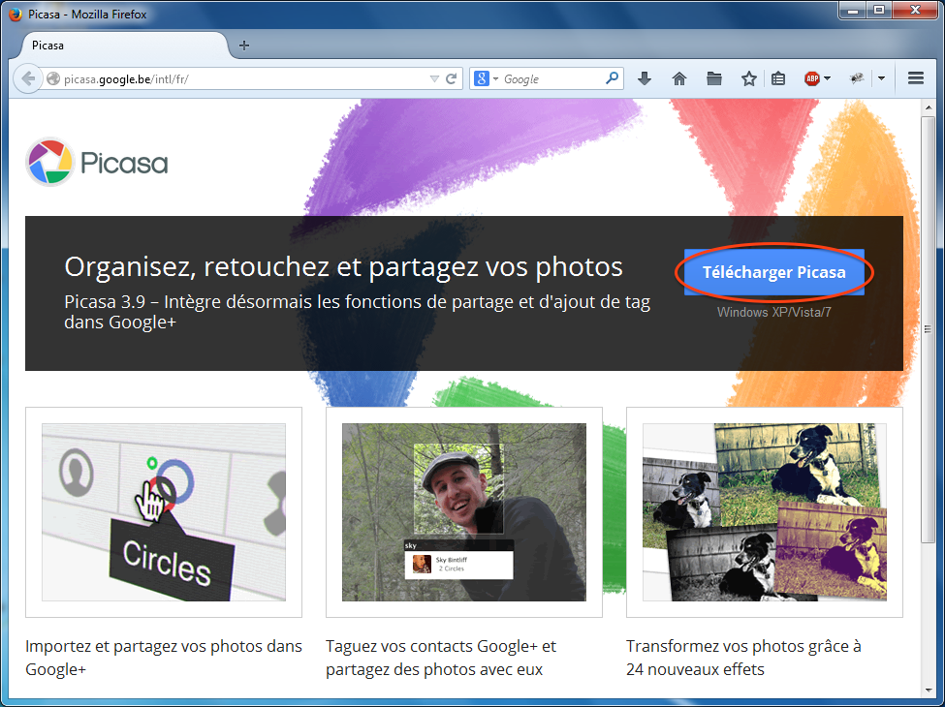
Task: Click "Organisez, retouchez et partagez vos photos" heading
Action: pyautogui.click(x=343, y=266)
